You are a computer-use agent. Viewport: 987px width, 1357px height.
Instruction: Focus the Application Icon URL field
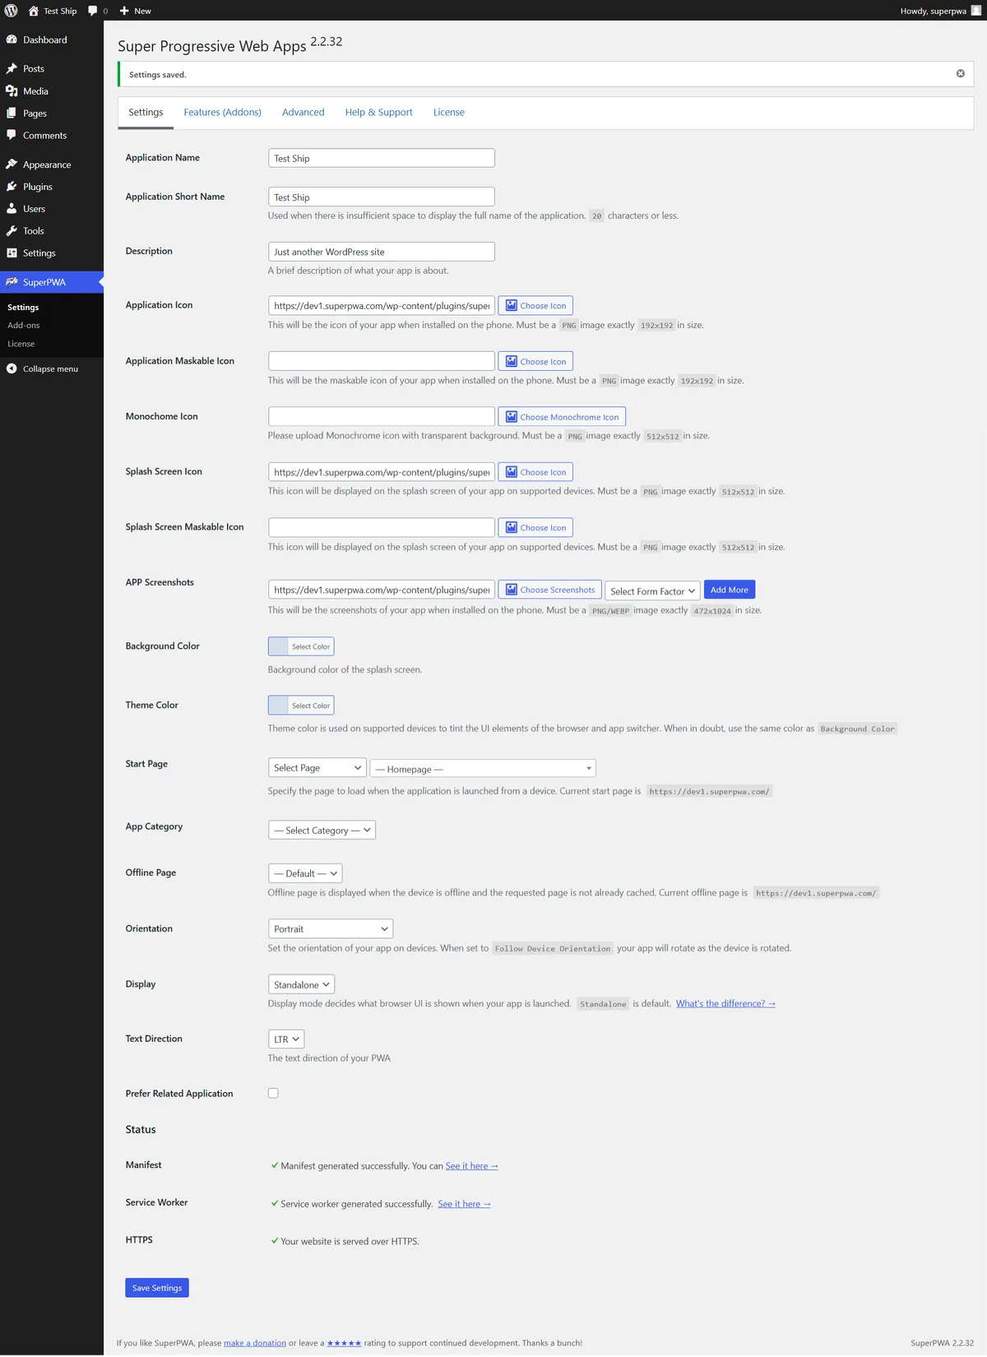[382, 306]
